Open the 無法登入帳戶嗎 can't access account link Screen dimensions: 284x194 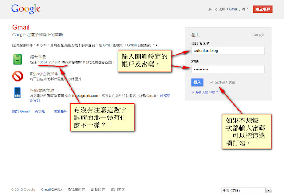(x=205, y=93)
